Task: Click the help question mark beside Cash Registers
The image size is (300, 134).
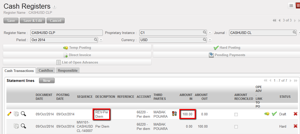Action: [55, 7]
